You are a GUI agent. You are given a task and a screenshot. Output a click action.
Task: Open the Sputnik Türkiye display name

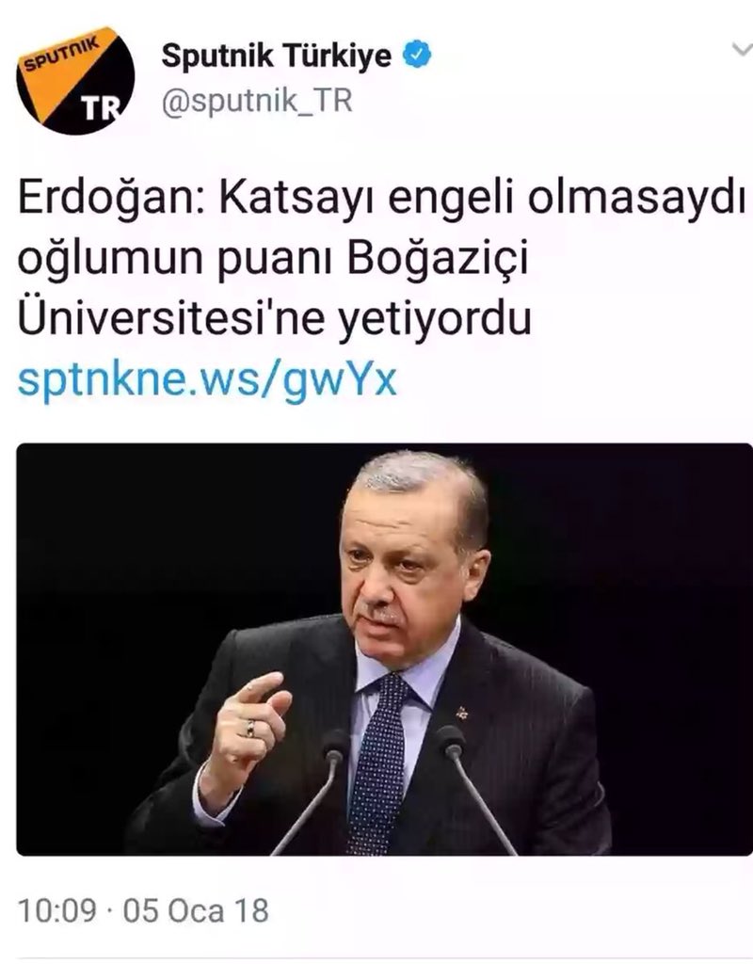[277, 56]
